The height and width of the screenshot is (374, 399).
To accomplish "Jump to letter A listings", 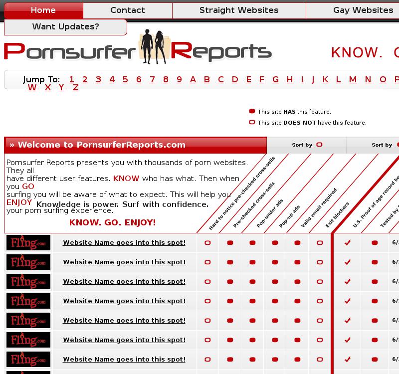I will [193, 80].
